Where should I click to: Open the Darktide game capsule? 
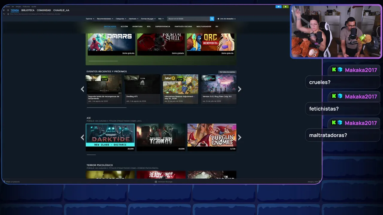coord(110,137)
